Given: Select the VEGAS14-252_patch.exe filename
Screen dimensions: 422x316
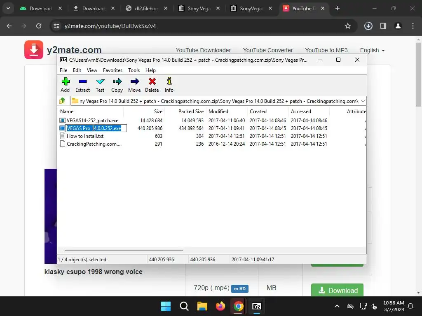Looking at the screenshot, I should tap(93, 121).
